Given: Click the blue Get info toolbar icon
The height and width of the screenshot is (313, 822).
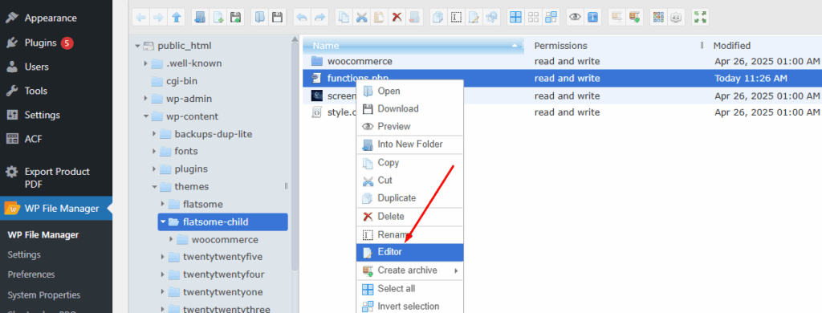Looking at the screenshot, I should click(x=593, y=18).
